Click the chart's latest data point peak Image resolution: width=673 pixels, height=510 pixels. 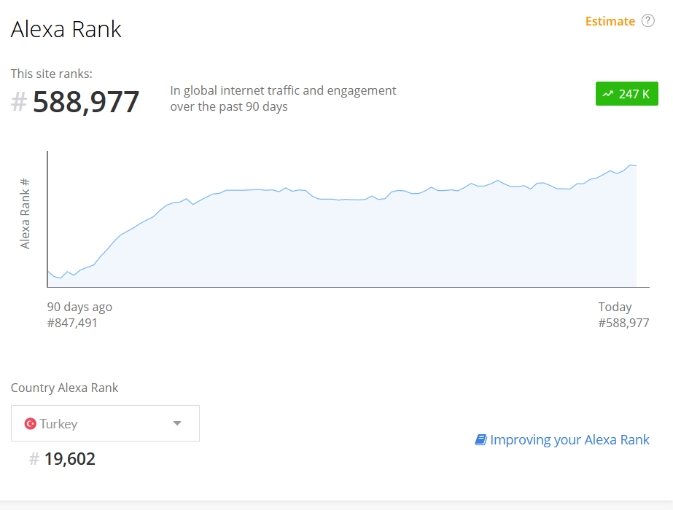[x=631, y=165]
